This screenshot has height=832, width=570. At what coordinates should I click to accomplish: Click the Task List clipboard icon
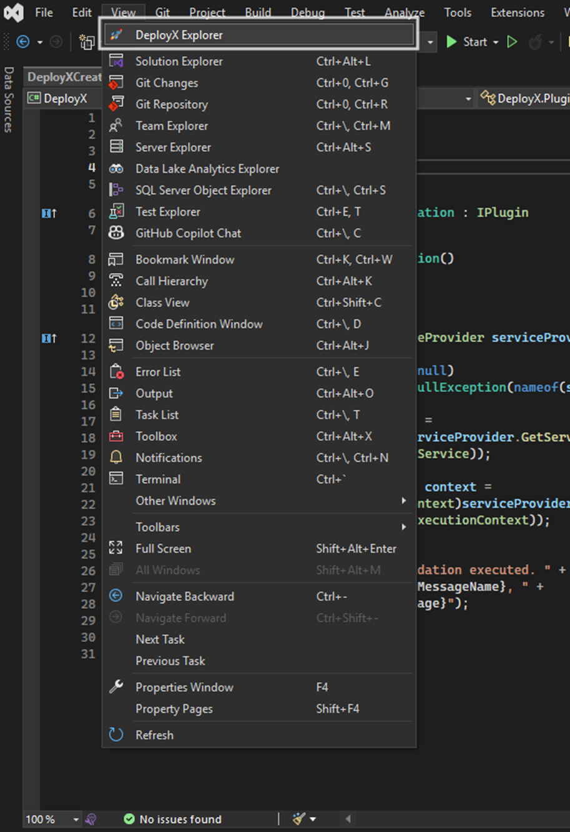tap(116, 414)
